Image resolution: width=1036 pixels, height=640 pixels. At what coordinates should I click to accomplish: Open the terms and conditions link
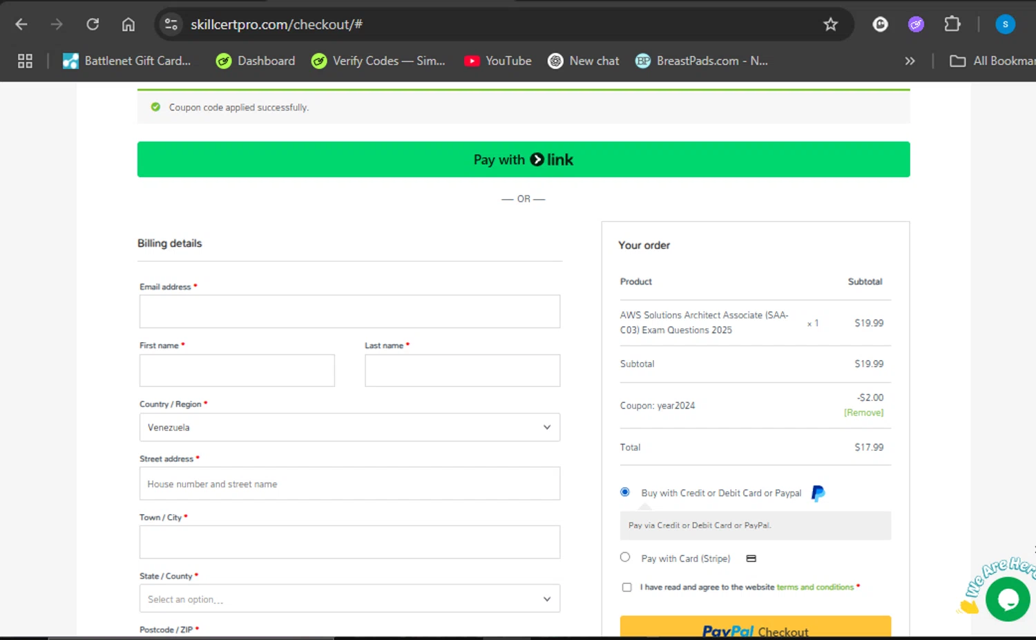tap(815, 587)
